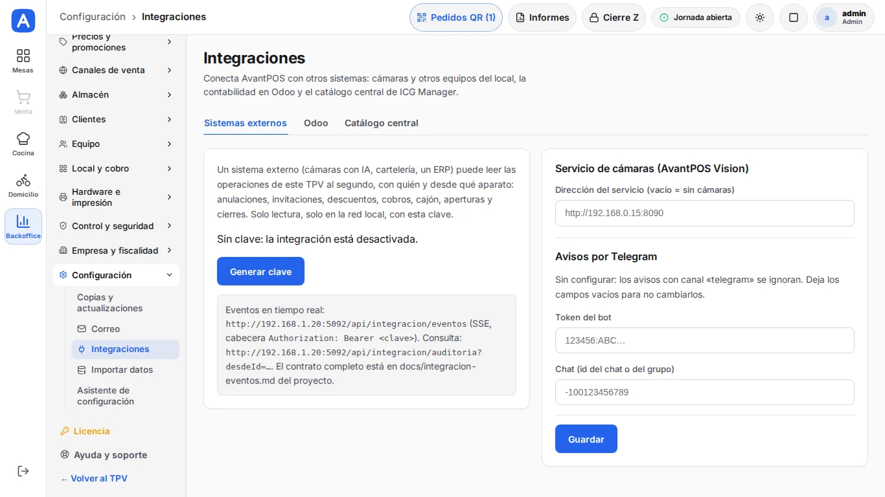This screenshot has height=497, width=885.
Task: Open the Mesas section
Action: coord(23,61)
